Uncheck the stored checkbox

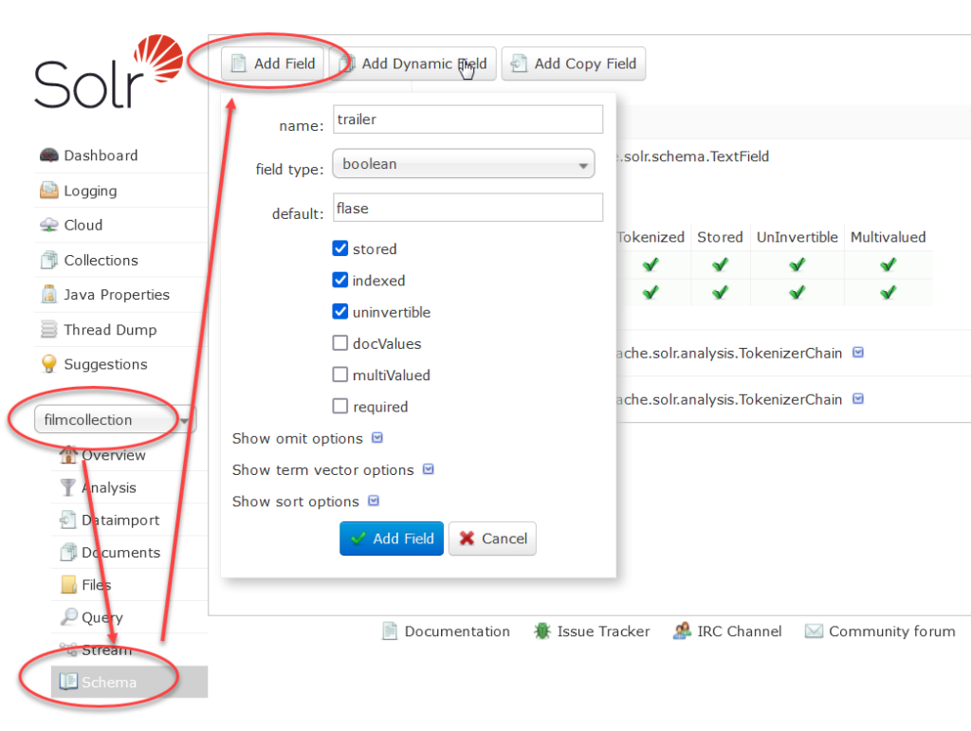[340, 248]
